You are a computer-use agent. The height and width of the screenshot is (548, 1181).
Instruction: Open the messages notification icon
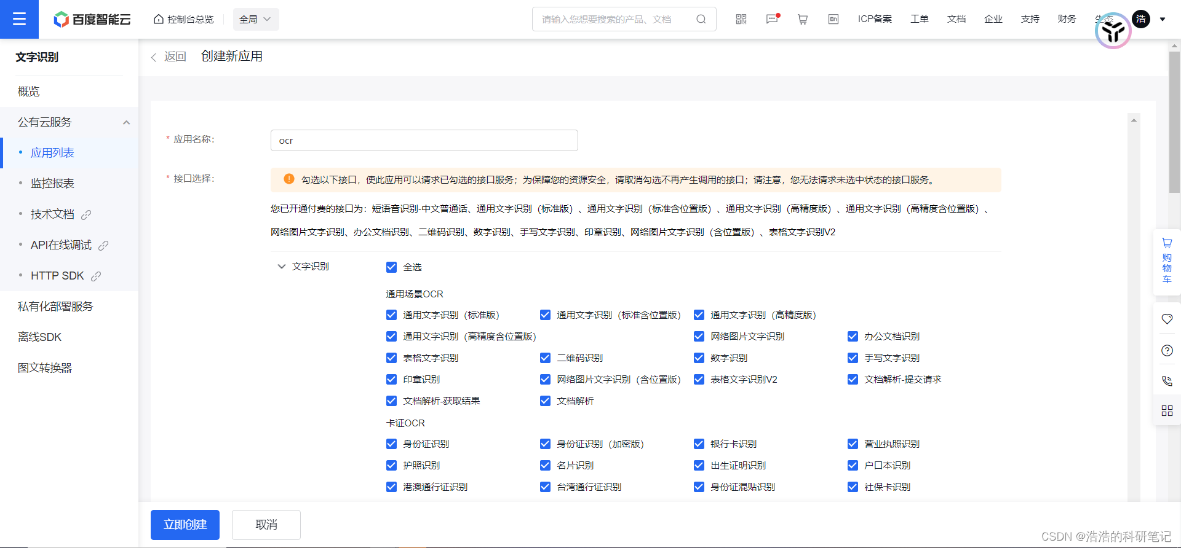tap(772, 19)
